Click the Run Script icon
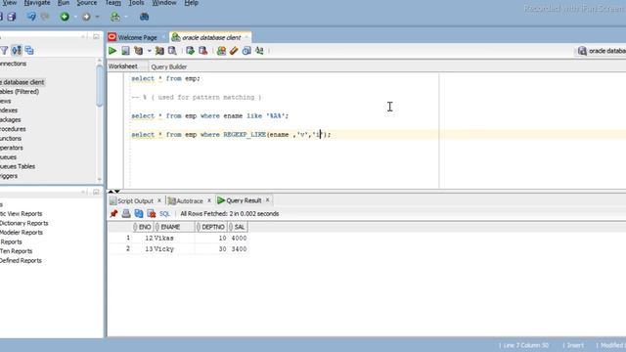626x352 pixels. [x=125, y=51]
